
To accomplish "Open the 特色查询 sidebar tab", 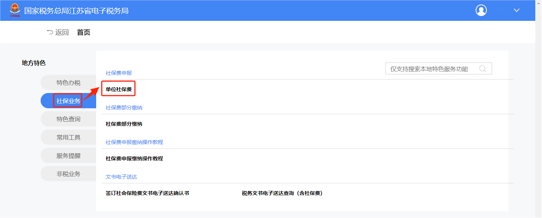I will [69, 119].
